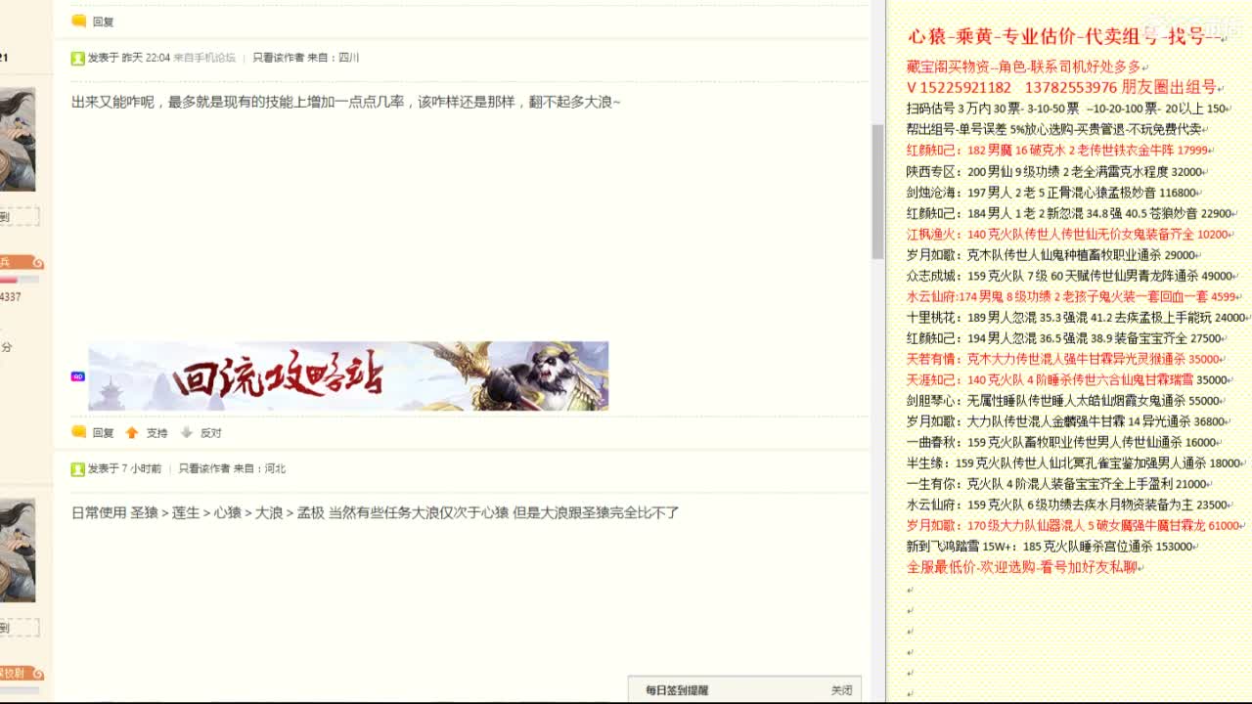1252x704 pixels.
Task: Click the 回复 link beside the 支持 button
Action: pos(103,433)
